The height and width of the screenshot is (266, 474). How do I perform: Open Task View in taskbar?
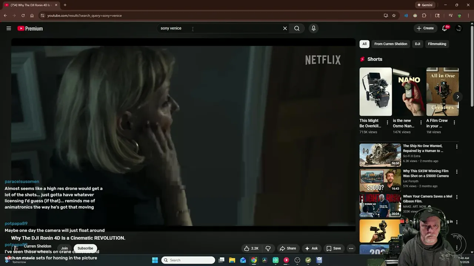pos(221,260)
